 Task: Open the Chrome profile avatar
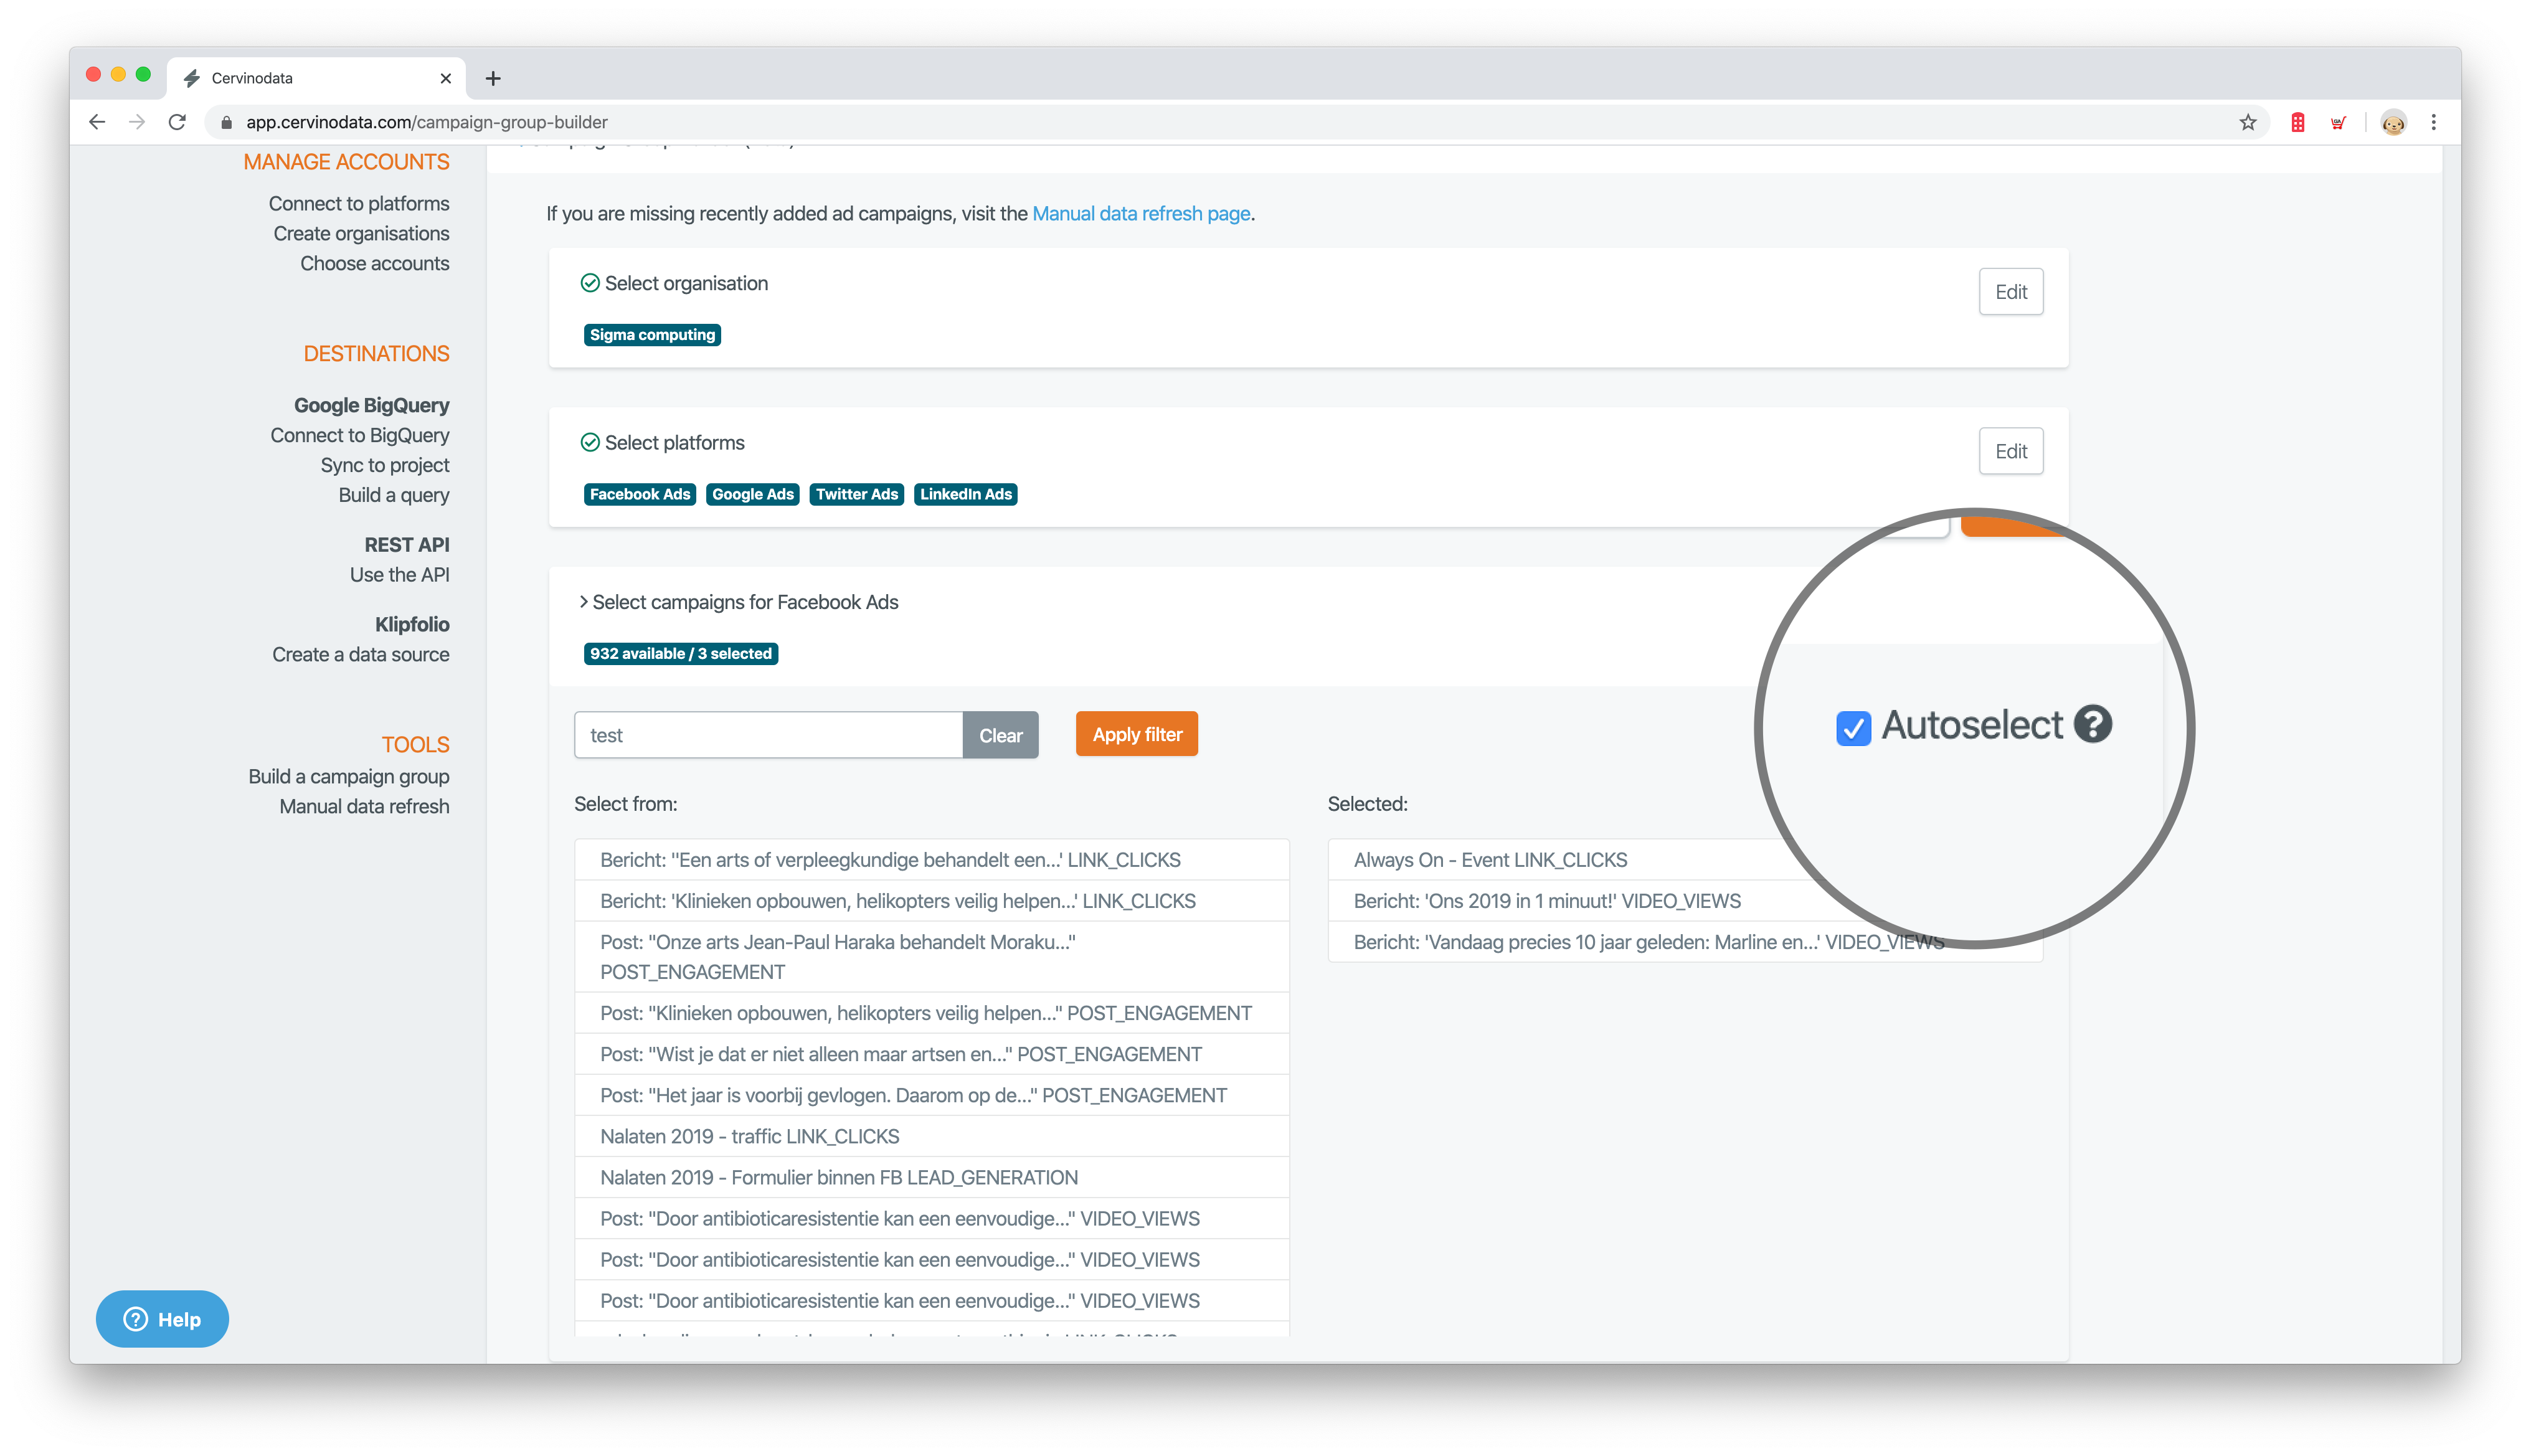[2393, 122]
